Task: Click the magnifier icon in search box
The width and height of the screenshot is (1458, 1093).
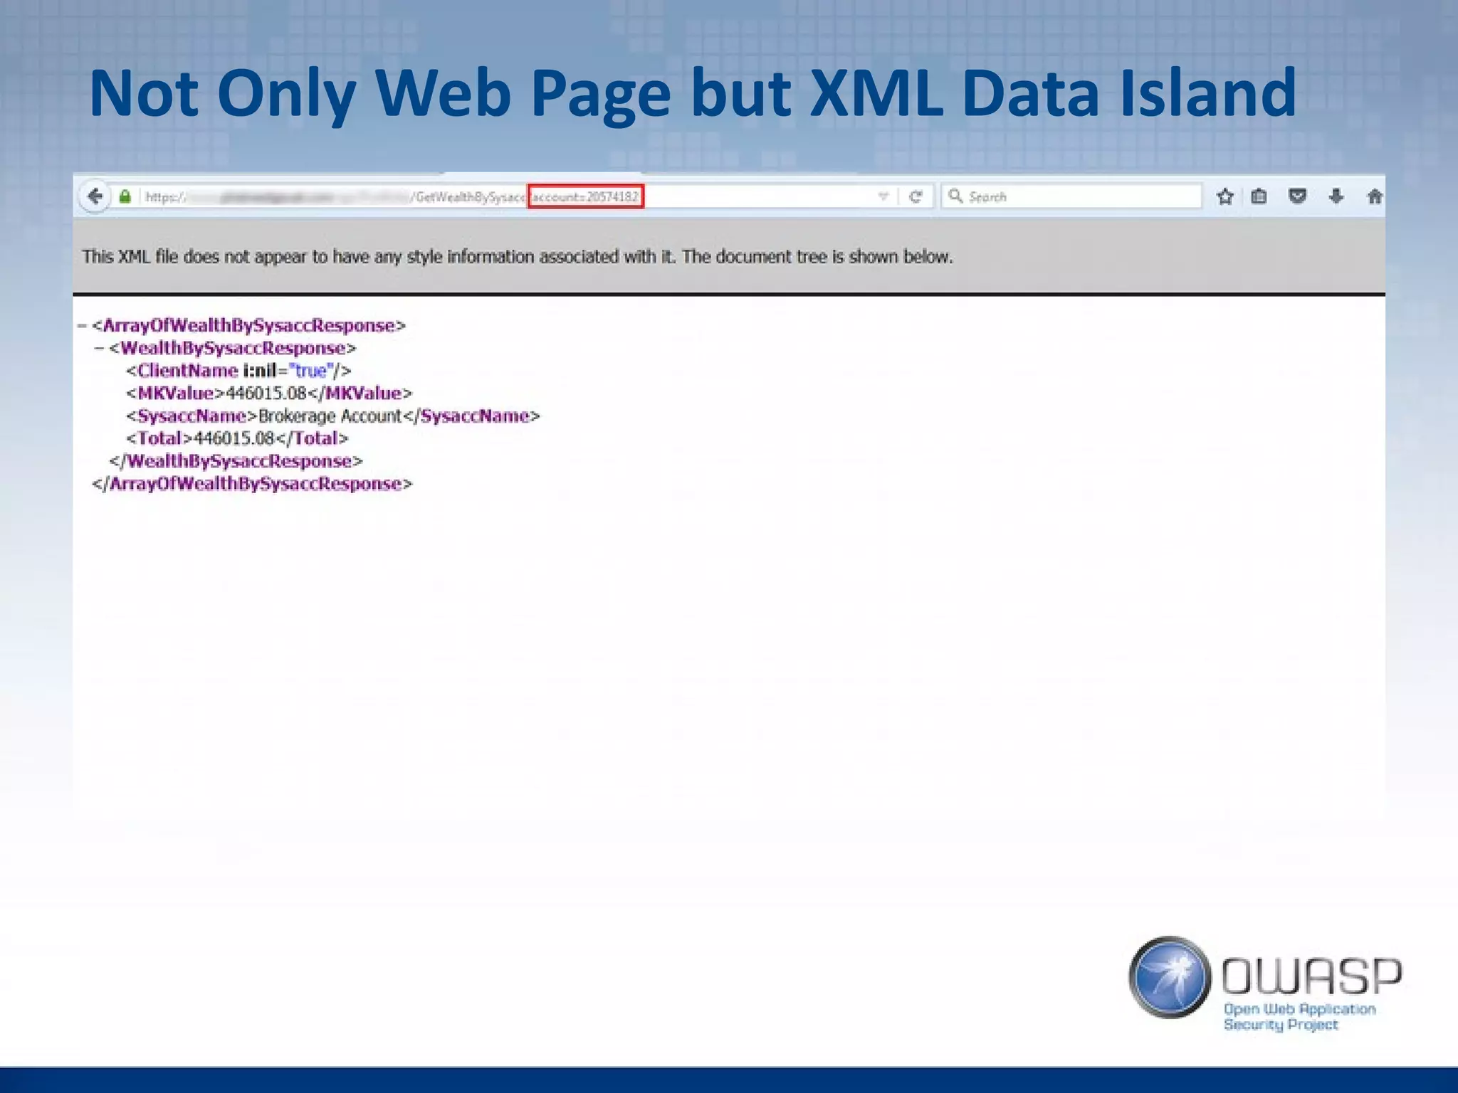Action: [955, 196]
